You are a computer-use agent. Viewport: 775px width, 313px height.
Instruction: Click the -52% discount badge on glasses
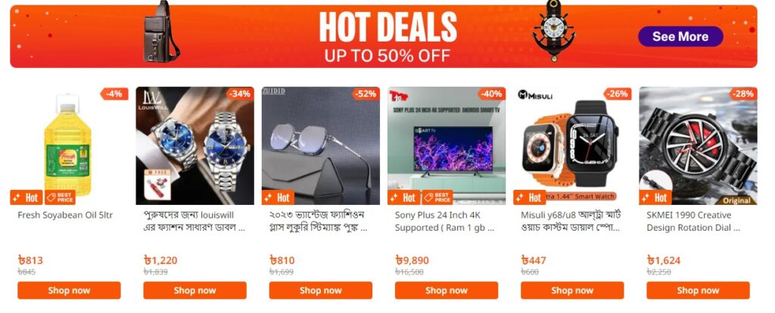point(366,94)
